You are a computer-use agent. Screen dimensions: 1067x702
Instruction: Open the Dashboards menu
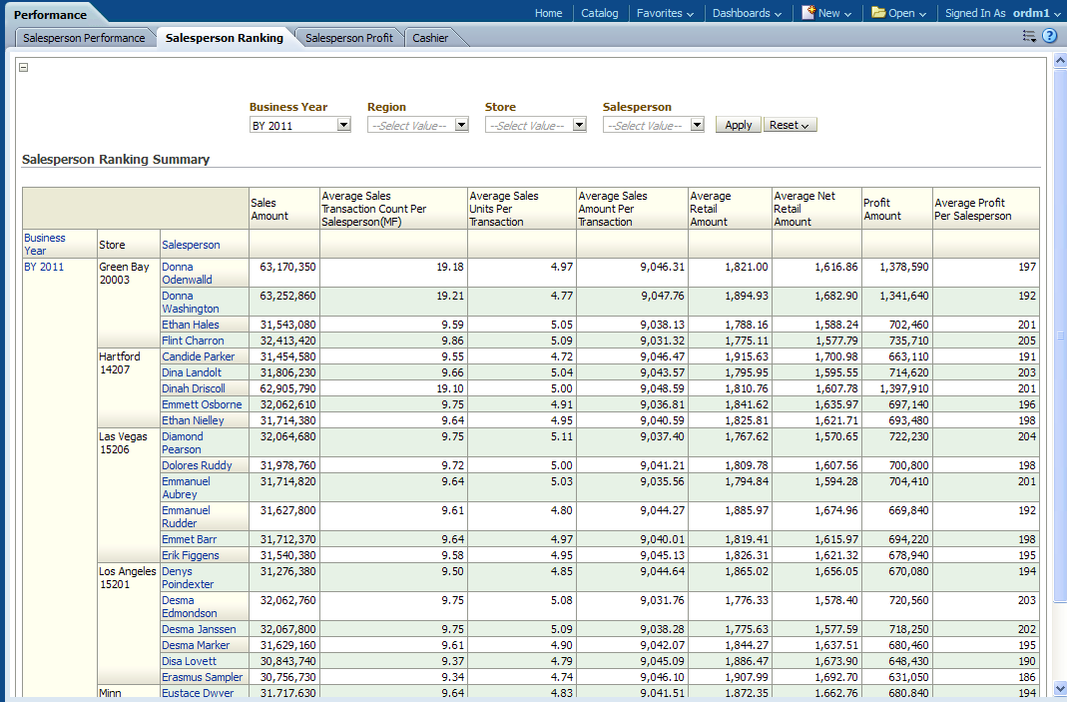click(747, 13)
